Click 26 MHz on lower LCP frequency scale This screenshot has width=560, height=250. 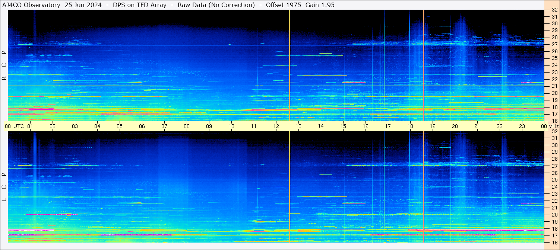554,173
